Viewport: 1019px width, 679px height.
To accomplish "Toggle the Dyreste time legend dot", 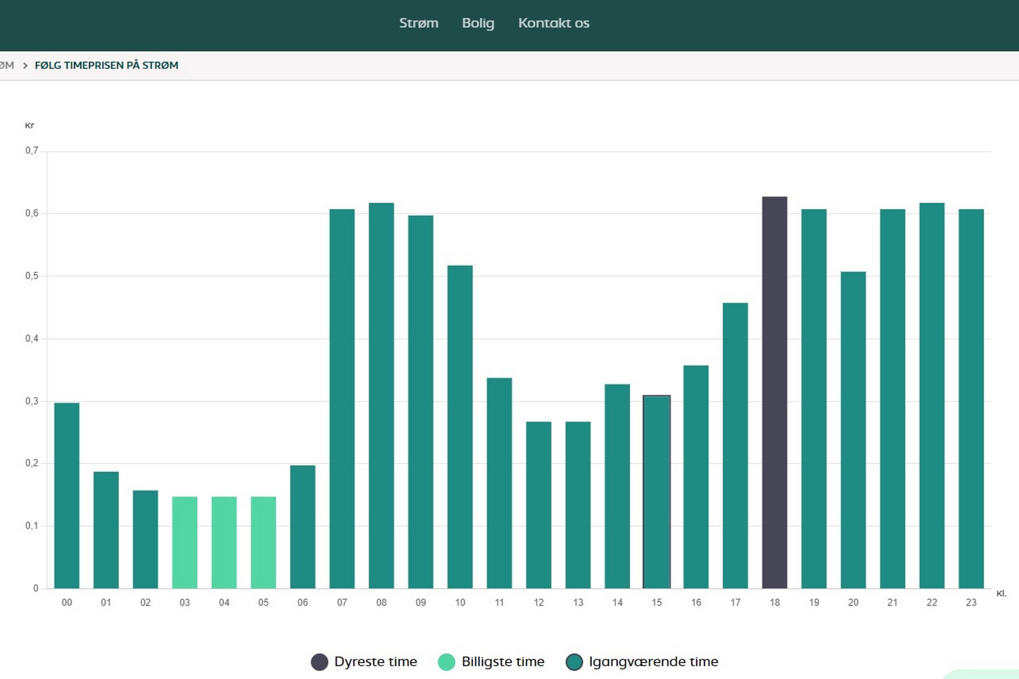I will coord(319,661).
